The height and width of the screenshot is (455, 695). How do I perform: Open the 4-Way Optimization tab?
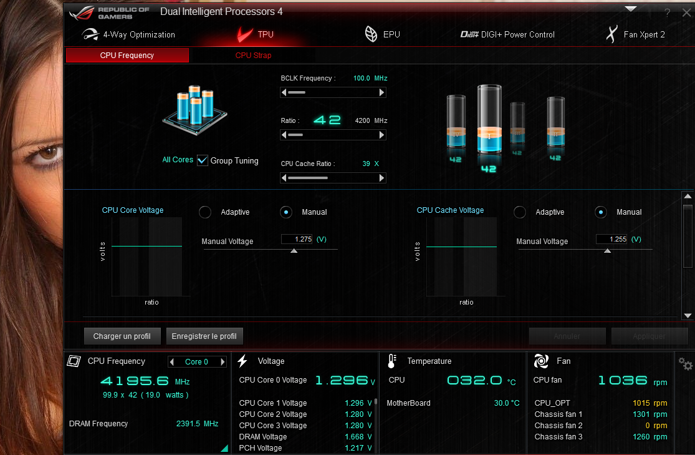128,34
